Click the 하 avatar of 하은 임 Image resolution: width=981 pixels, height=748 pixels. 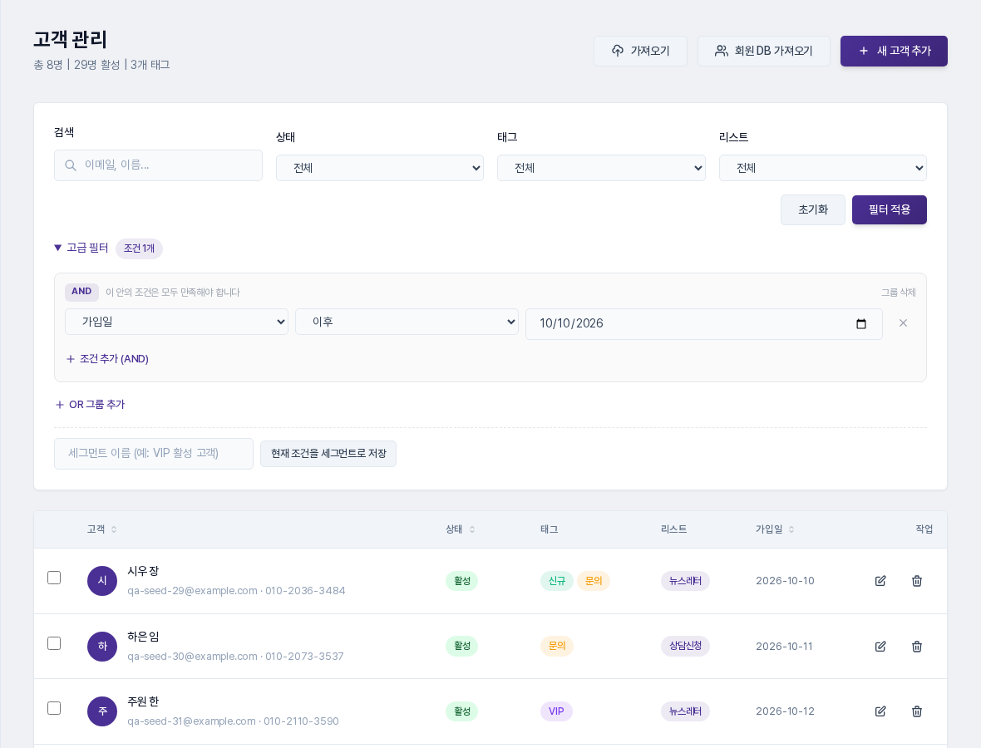coord(102,646)
